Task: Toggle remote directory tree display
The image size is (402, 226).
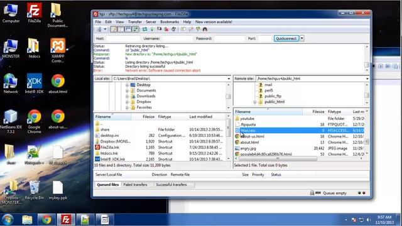Action: point(128,30)
